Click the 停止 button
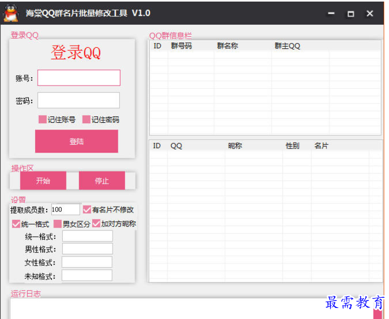389x319 pixels. point(102,180)
